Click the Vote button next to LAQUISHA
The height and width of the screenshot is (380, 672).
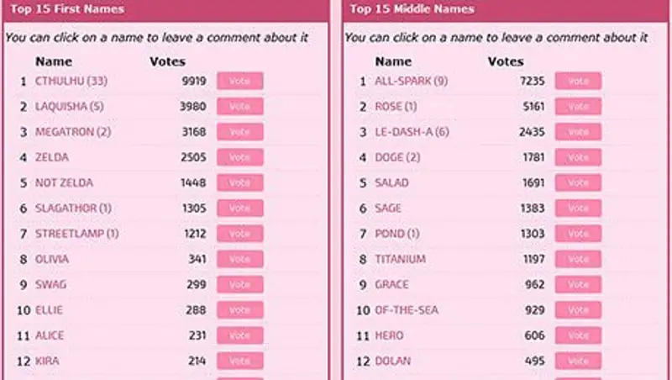(x=239, y=107)
